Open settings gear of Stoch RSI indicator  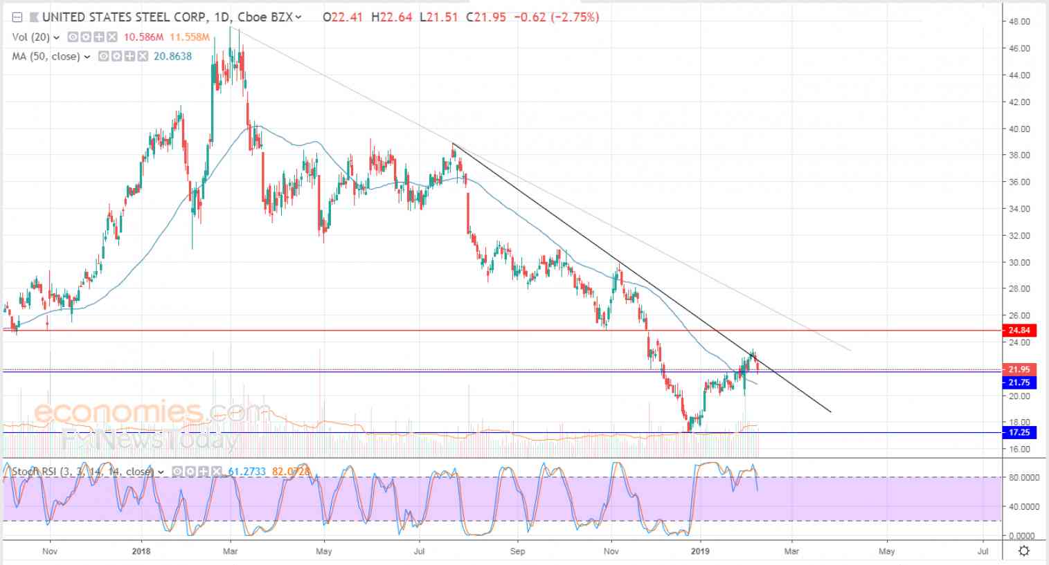point(190,472)
